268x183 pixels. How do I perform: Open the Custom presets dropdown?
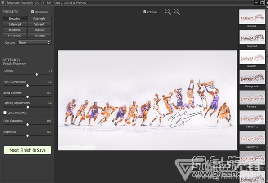coord(34,42)
